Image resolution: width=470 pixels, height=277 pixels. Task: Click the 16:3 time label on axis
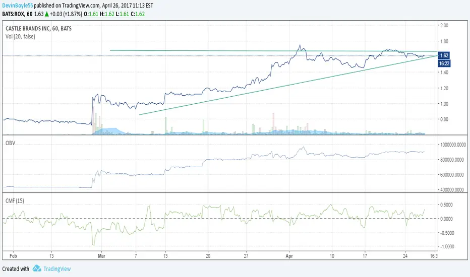(434, 256)
